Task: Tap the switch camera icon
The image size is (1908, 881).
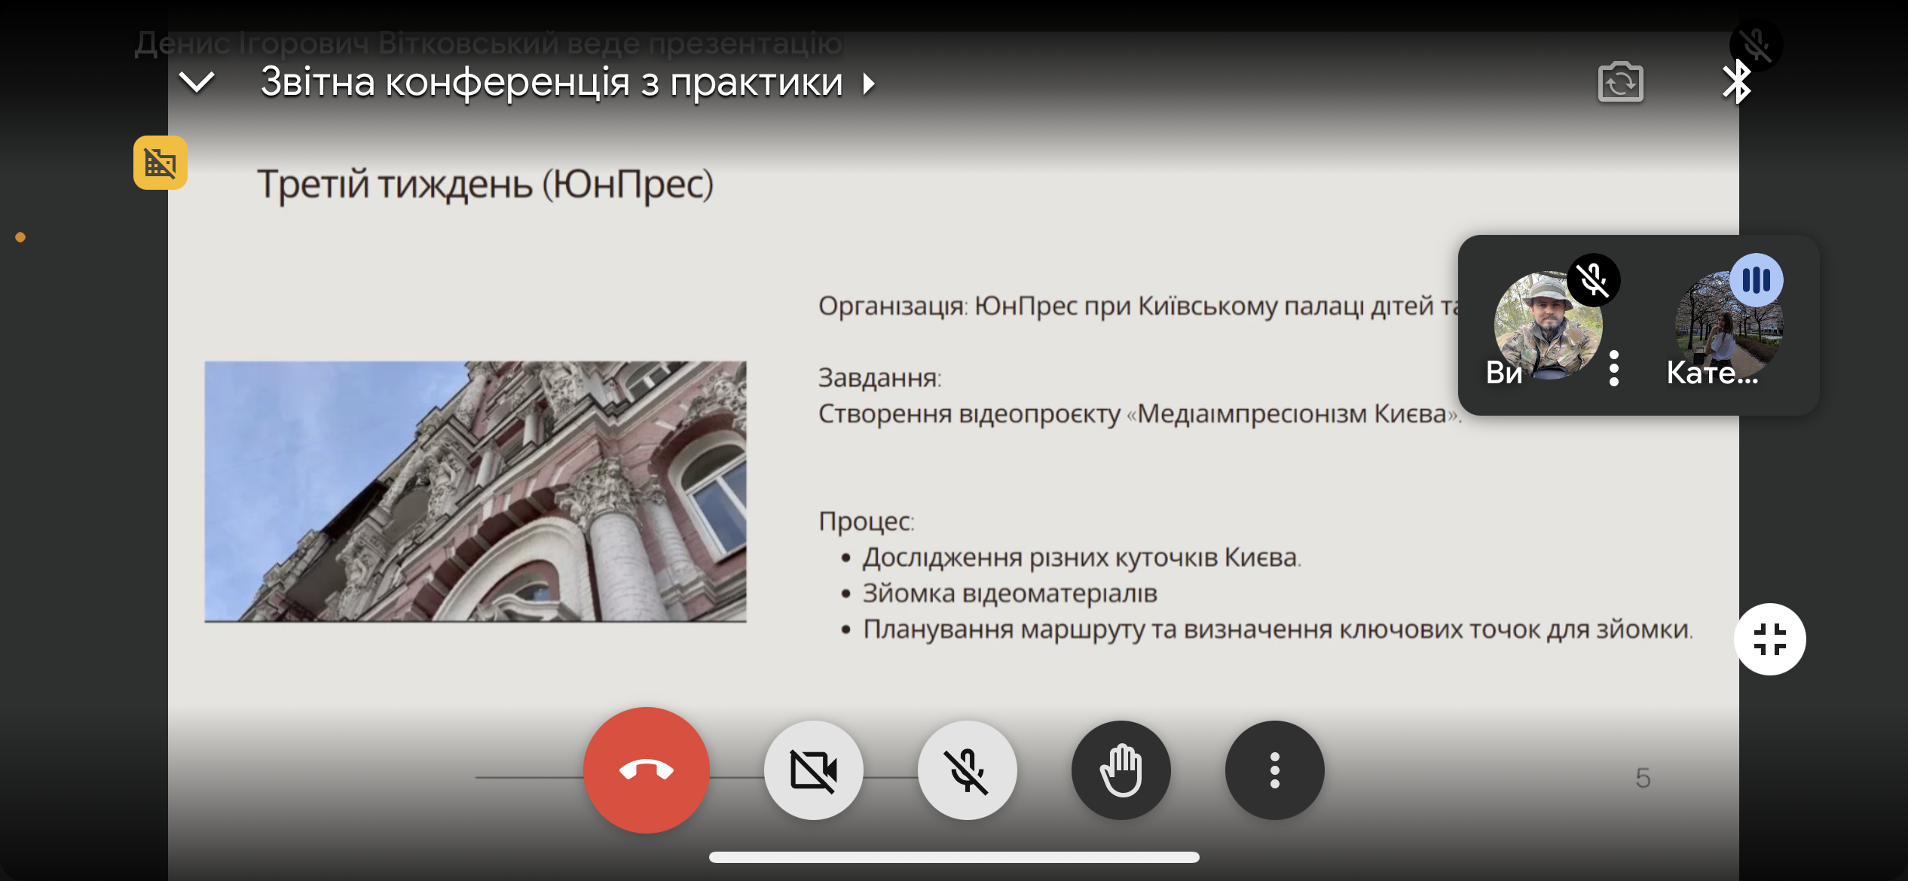Action: [1620, 82]
